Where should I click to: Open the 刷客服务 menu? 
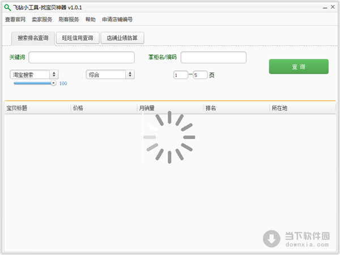click(69, 19)
